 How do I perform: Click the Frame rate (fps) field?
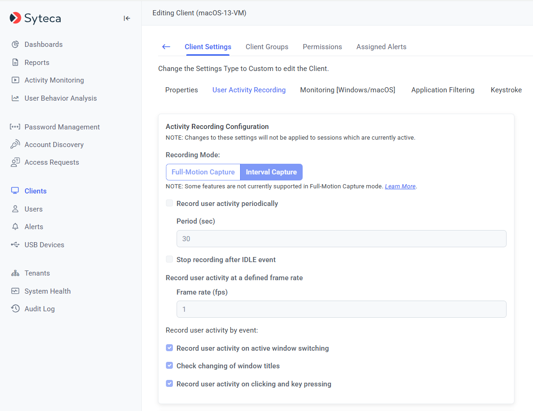[x=341, y=309]
